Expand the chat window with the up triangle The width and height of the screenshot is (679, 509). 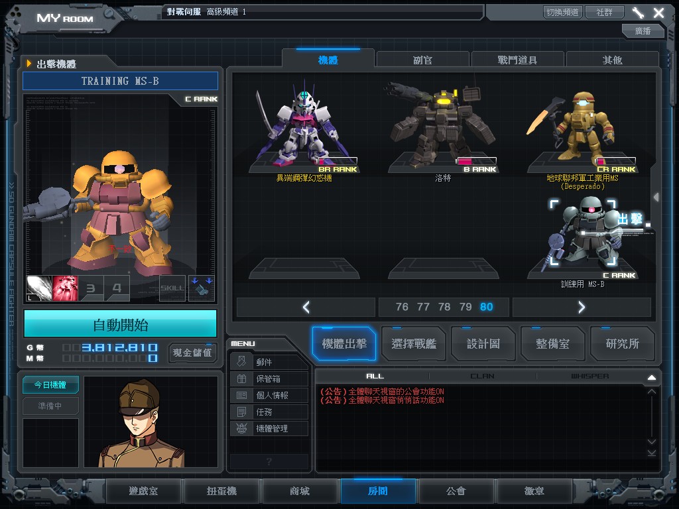coord(652,377)
